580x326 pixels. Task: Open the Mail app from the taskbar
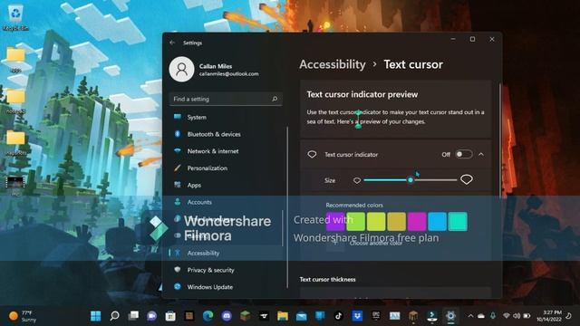pyautogui.click(x=301, y=316)
